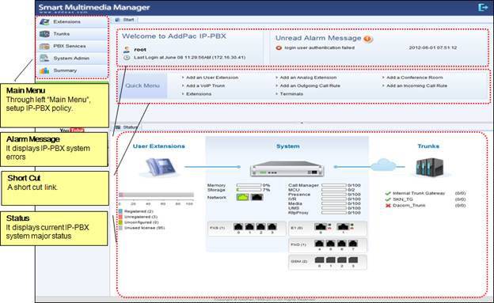Click the Call Manager usage bar
494x303 pixels.
pos(333,185)
